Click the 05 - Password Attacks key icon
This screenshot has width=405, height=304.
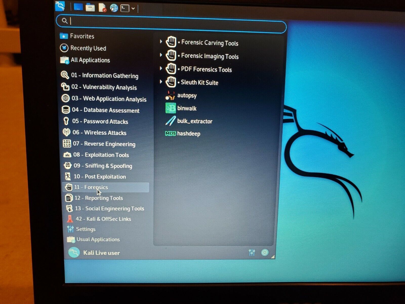coord(66,121)
